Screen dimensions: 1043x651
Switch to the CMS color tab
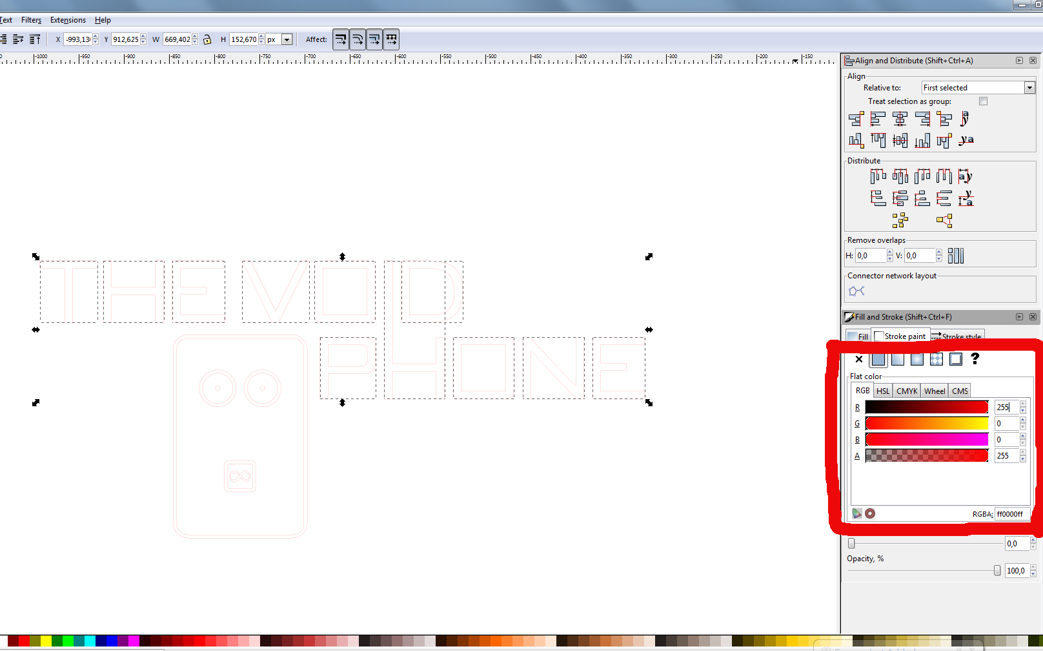960,391
